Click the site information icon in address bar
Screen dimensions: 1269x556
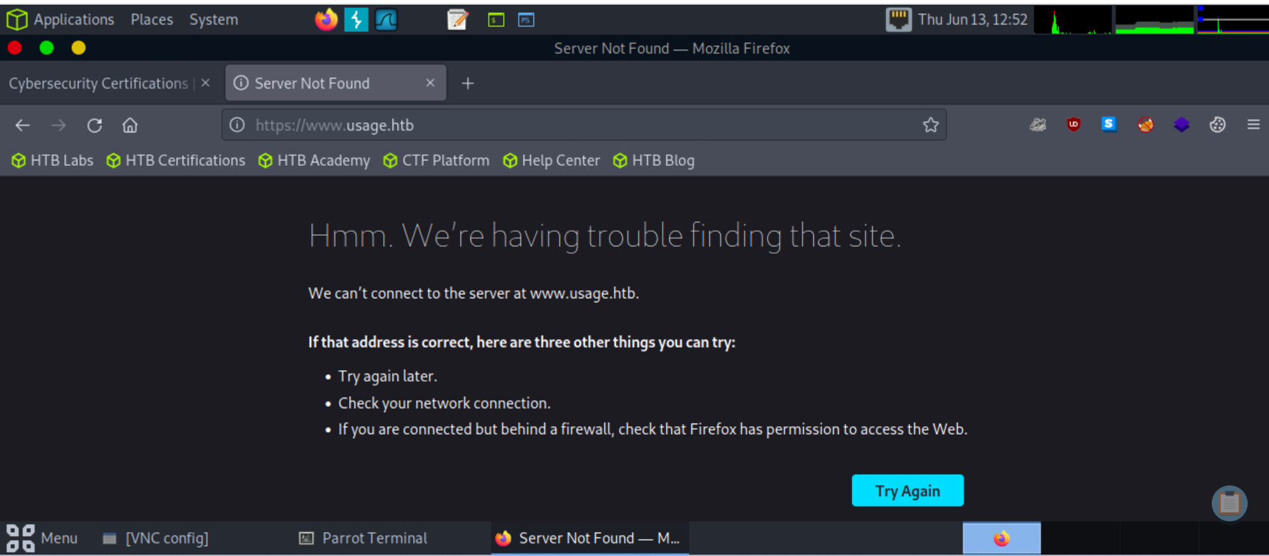(237, 125)
